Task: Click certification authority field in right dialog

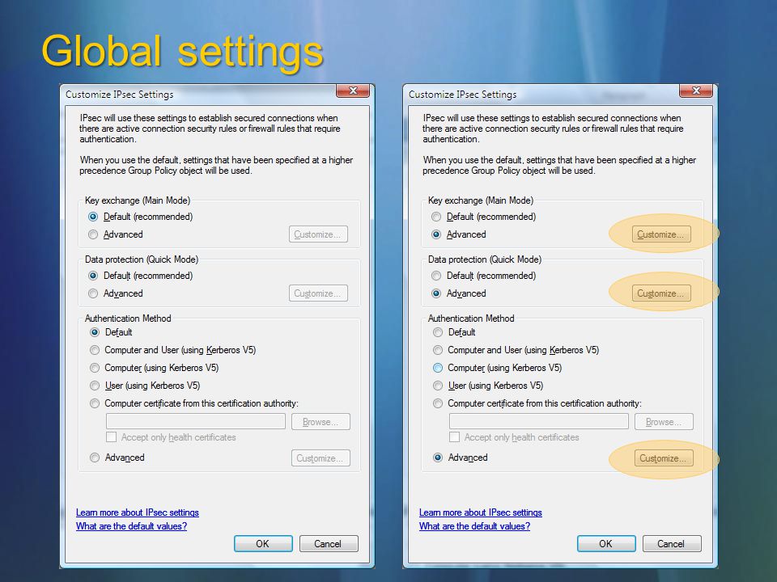Action: [x=539, y=422]
